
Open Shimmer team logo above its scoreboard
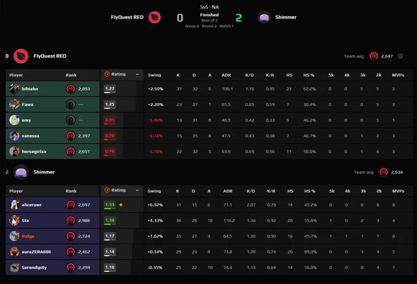(x=21, y=172)
